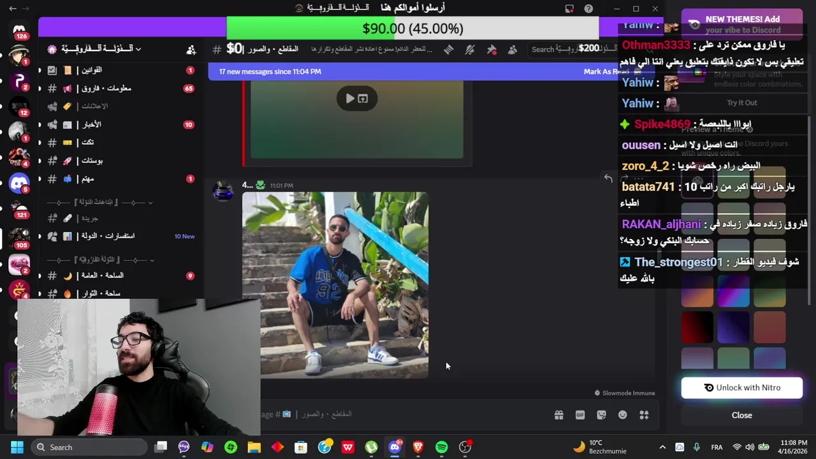The image size is (816, 459).
Task: Open the القوانين rules channel
Action: (121, 70)
